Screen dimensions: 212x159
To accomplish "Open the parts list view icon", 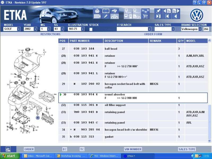I will (x=97, y=16).
